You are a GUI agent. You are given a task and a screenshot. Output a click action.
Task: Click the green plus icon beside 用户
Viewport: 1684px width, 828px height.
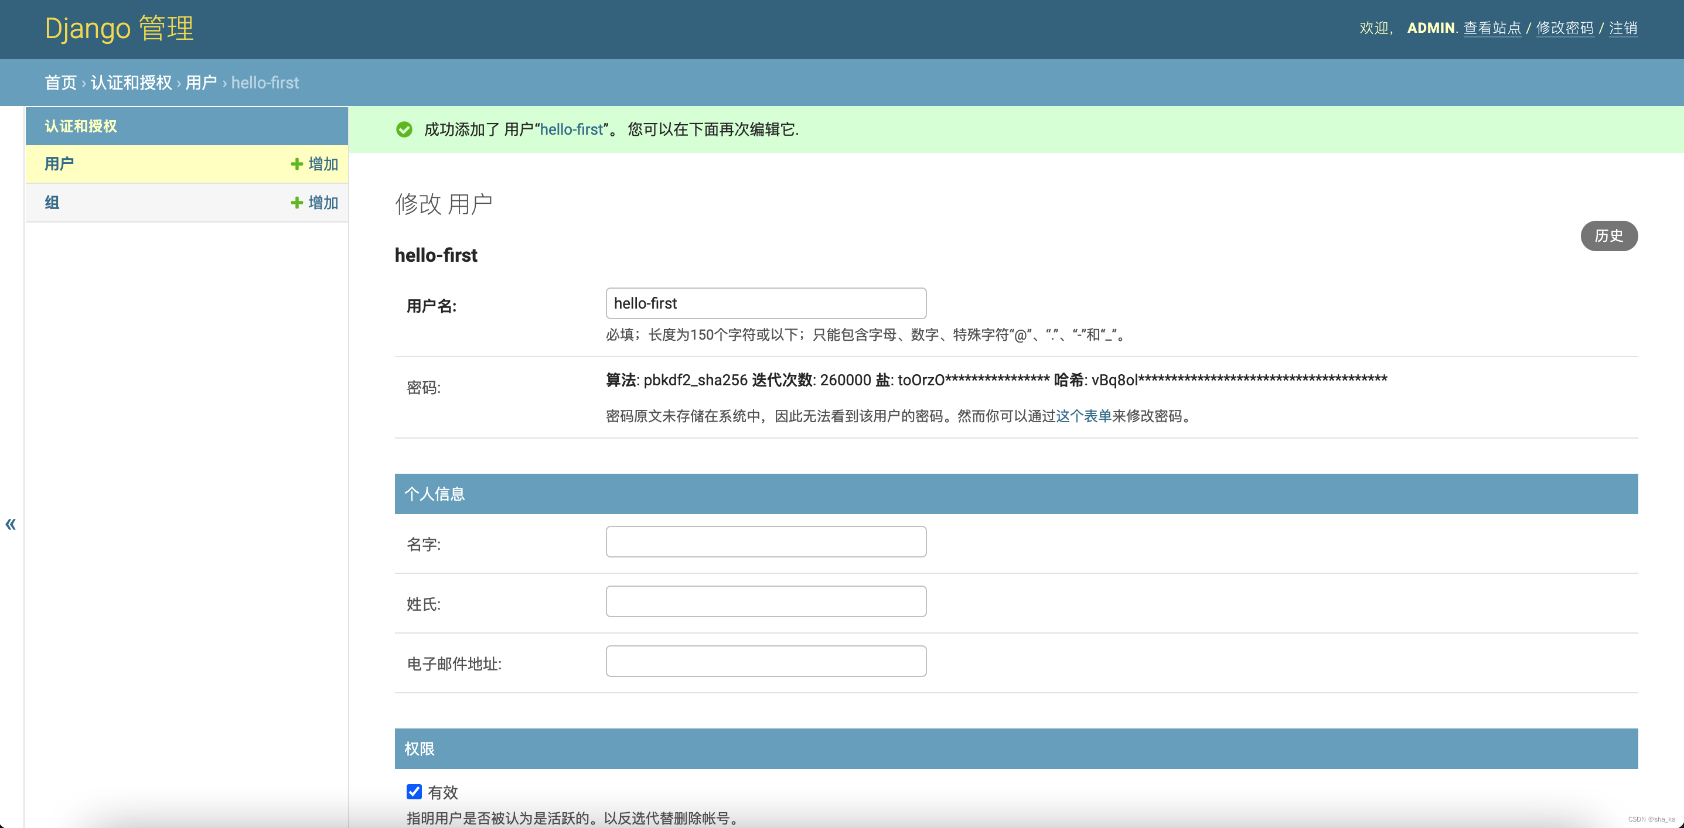297,164
